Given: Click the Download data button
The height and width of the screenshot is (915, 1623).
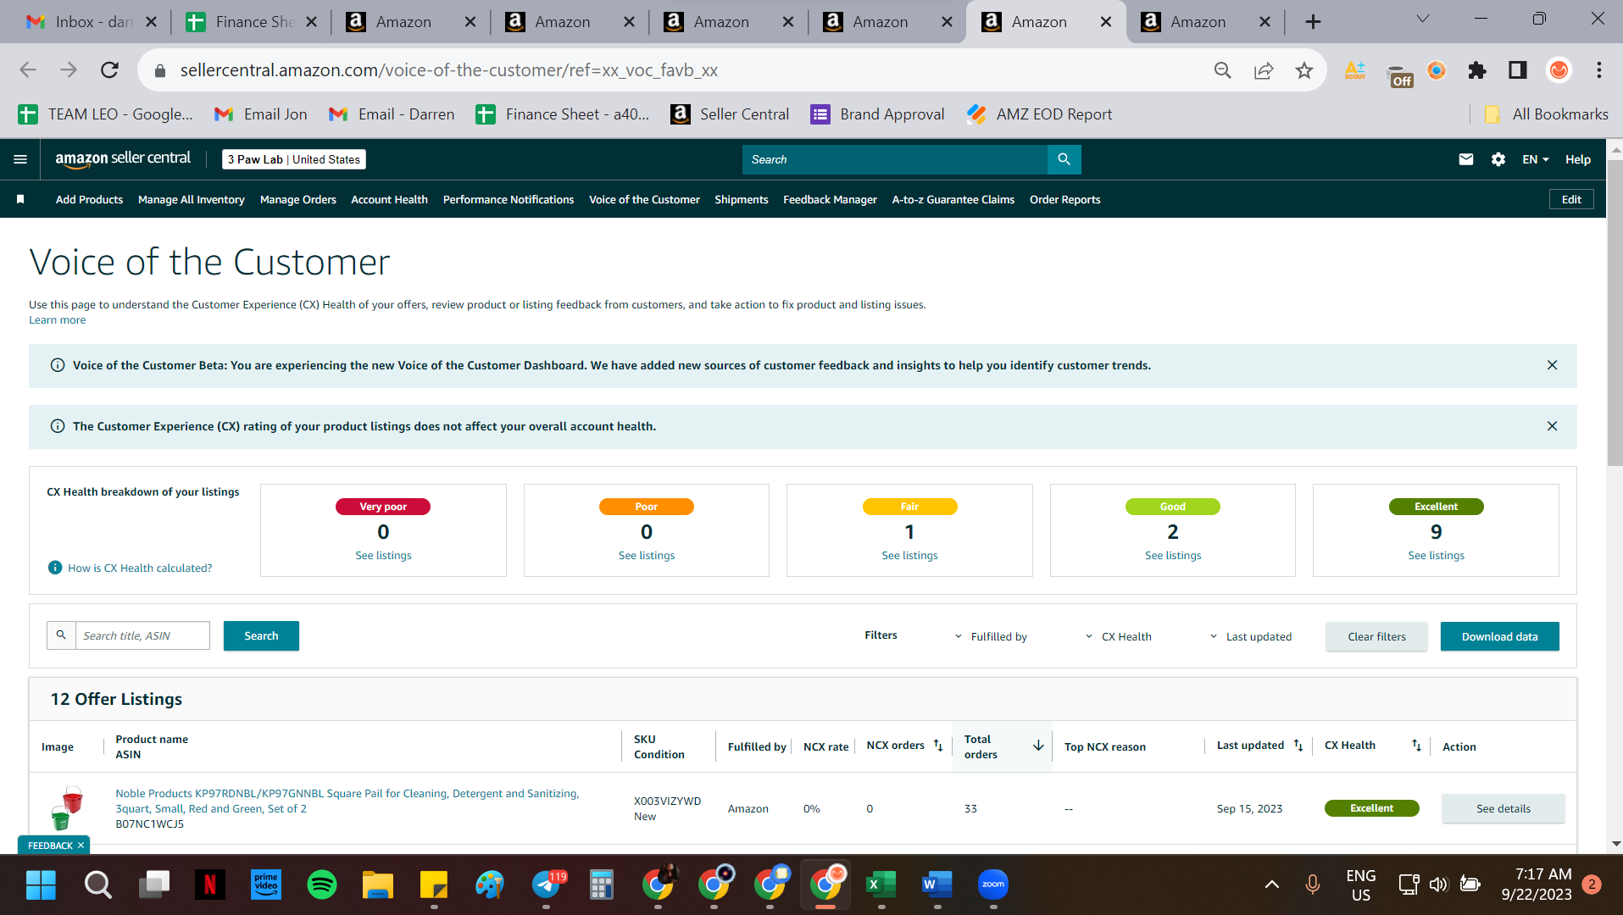Looking at the screenshot, I should pos(1499,636).
